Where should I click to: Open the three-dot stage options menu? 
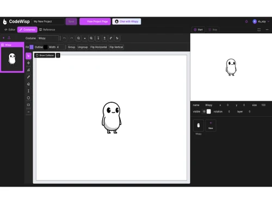[267, 29]
